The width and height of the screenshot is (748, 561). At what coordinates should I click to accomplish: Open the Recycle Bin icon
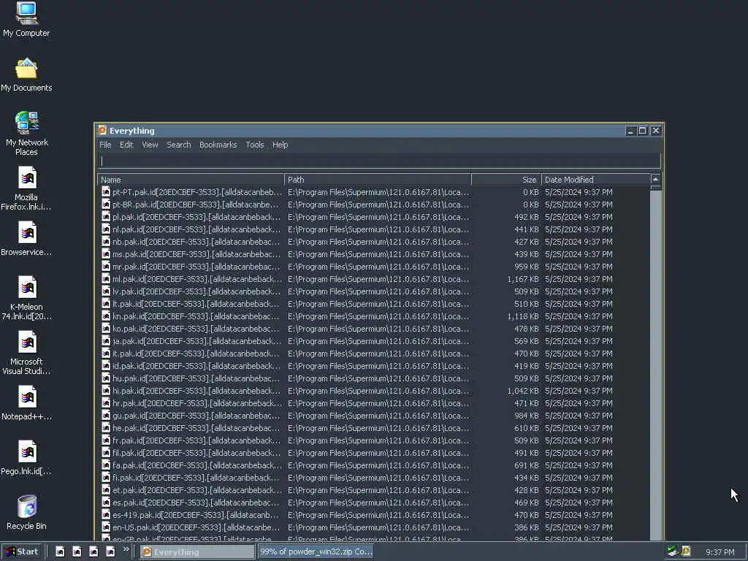click(27, 507)
